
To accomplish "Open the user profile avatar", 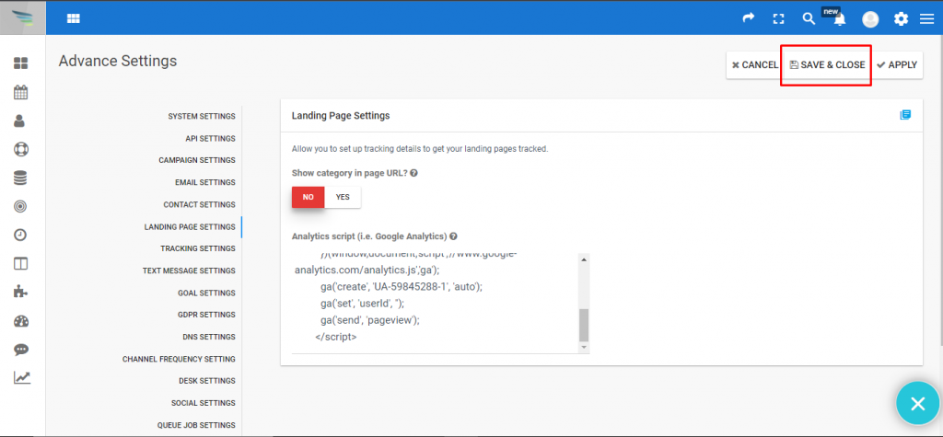I will [x=870, y=19].
